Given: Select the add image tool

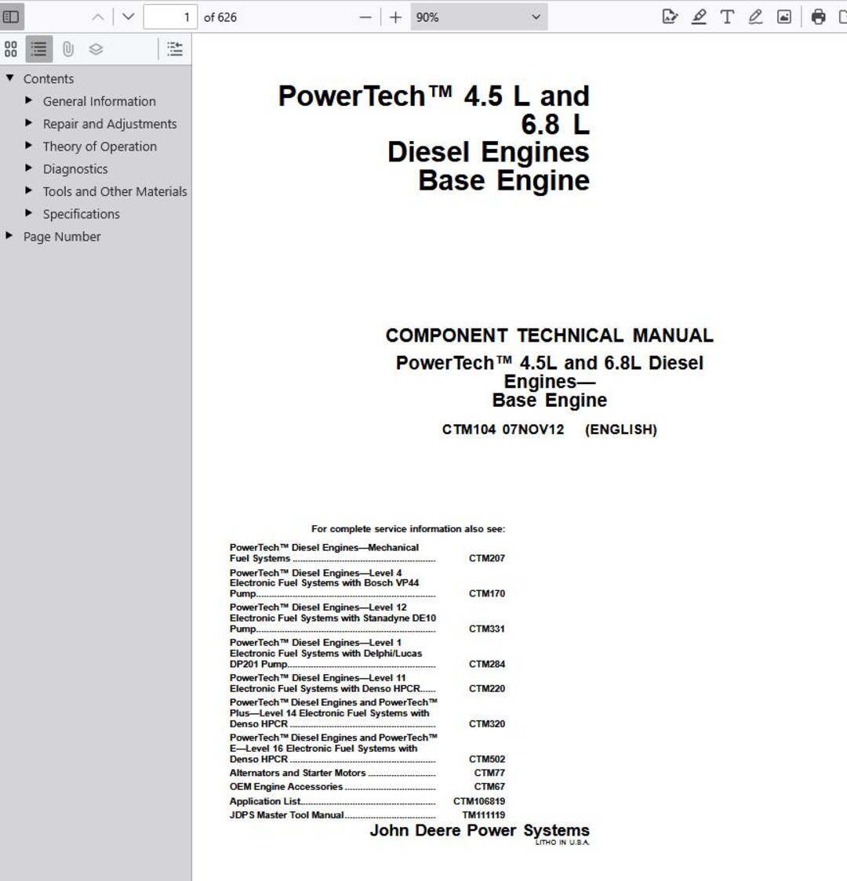Looking at the screenshot, I should click(x=784, y=17).
